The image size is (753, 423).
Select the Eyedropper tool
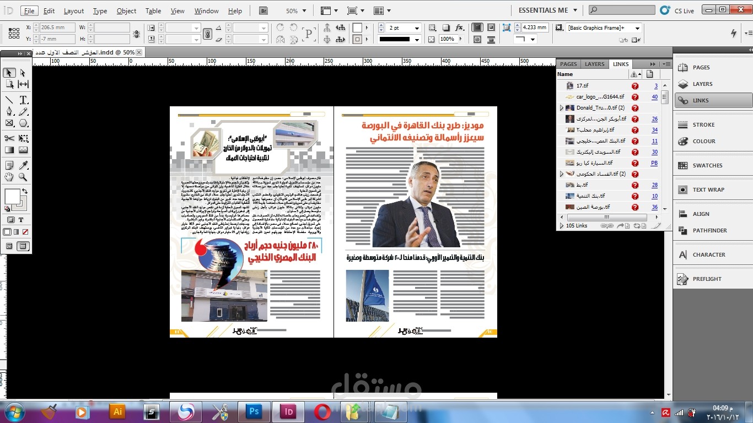tap(23, 165)
